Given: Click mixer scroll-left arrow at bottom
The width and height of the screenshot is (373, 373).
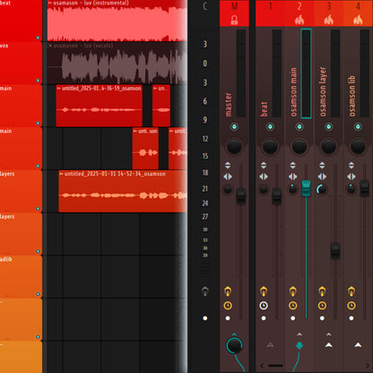Looking at the screenshot, I should point(263,366).
